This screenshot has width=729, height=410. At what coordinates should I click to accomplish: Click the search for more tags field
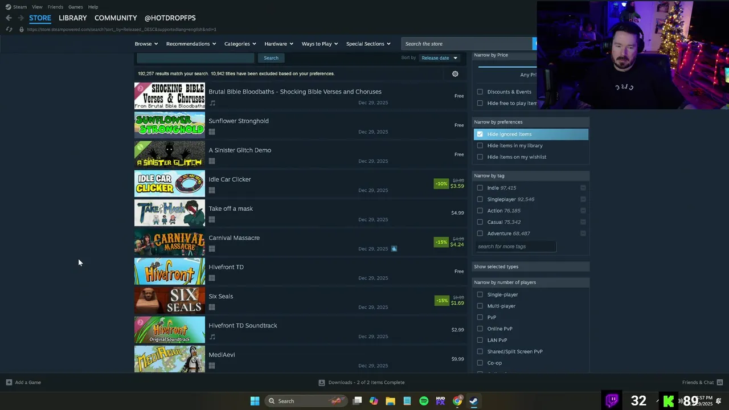[516, 247]
